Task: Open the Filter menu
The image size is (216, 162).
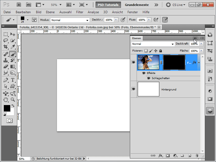Action: coord(80,12)
